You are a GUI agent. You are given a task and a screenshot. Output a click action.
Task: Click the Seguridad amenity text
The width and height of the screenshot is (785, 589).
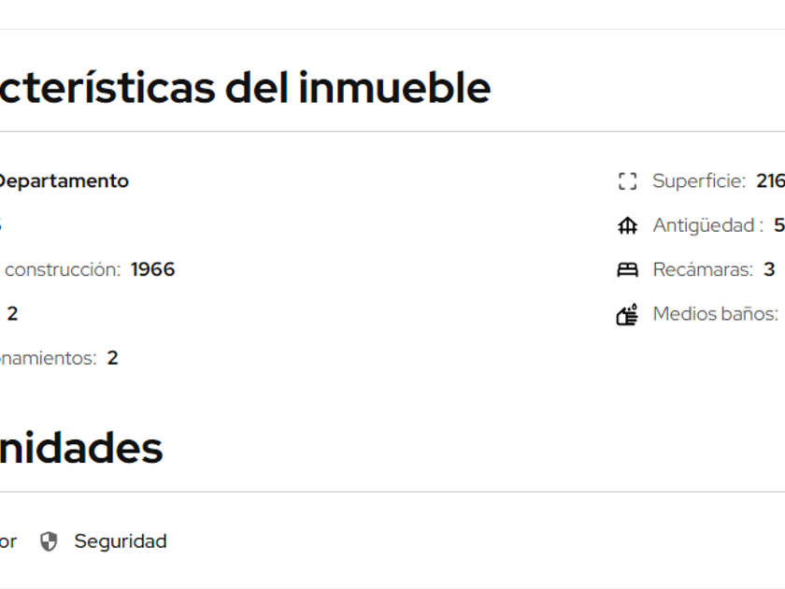pos(121,541)
